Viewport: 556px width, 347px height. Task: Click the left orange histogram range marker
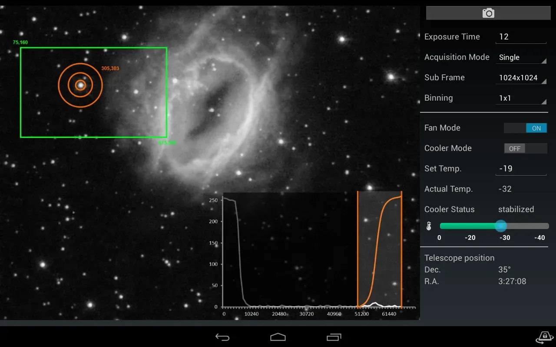[x=357, y=249]
